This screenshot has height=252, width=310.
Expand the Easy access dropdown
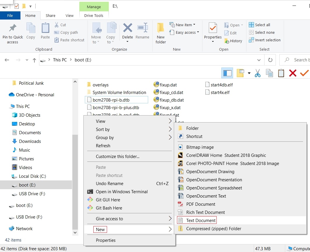[x=184, y=32]
